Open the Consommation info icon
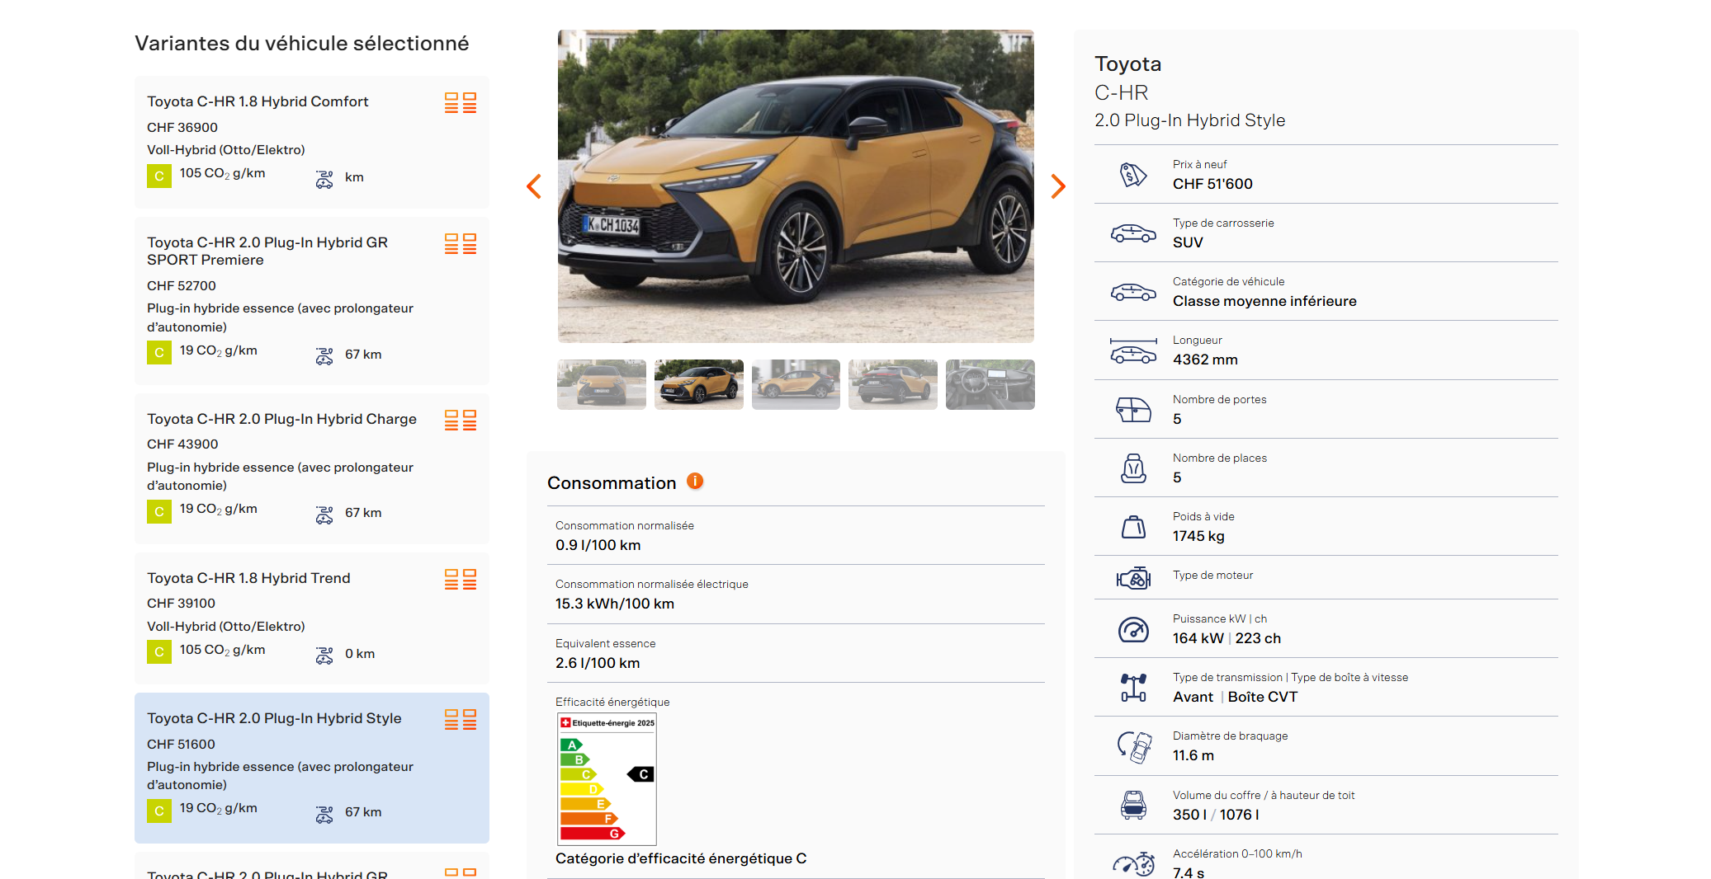 (x=695, y=481)
